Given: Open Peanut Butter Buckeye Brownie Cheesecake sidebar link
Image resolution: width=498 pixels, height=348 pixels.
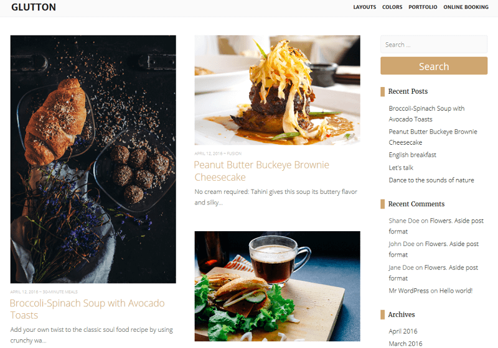Looking at the screenshot, I should [433, 137].
